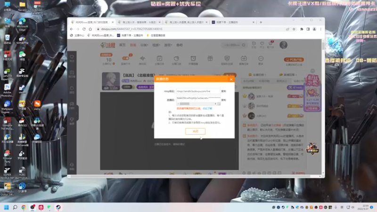Open the trophy icon in left sidebar
377x212 pixels.
tap(72, 121)
